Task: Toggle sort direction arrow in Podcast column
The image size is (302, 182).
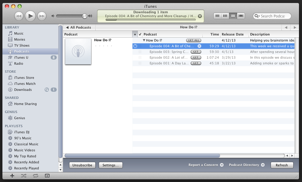Action: tap(135, 34)
